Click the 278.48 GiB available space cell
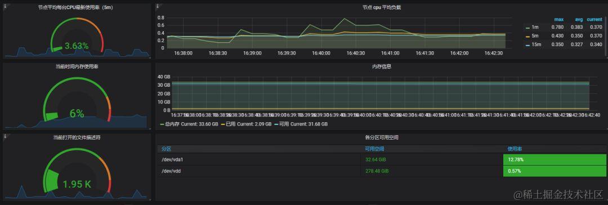The image size is (608, 205). tap(432, 171)
